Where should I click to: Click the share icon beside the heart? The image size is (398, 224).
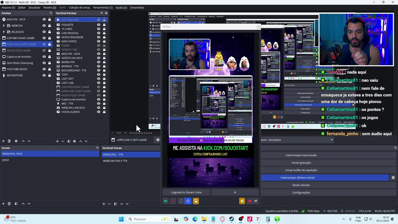pos(256,201)
